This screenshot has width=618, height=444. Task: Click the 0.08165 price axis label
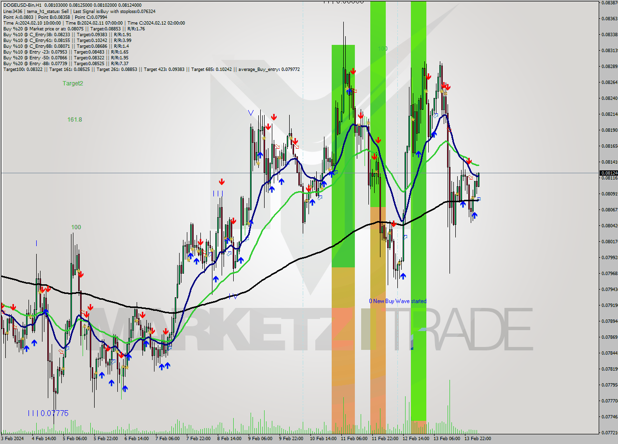[609, 146]
